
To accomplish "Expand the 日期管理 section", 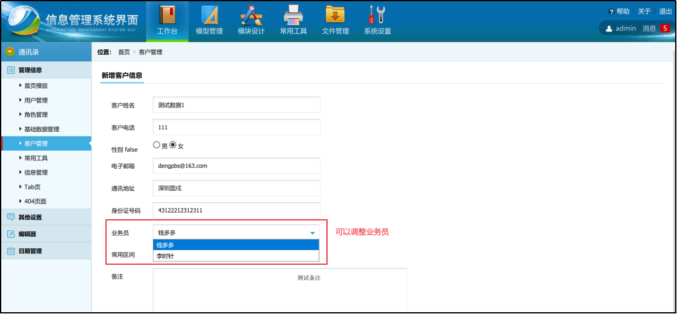I will point(46,251).
